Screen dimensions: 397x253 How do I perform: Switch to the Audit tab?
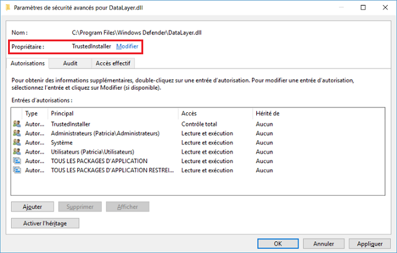70,63
